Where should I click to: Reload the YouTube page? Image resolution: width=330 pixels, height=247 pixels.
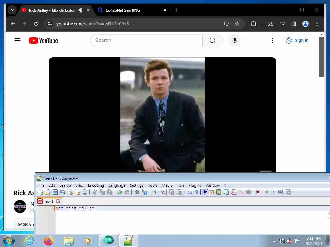[36, 24]
